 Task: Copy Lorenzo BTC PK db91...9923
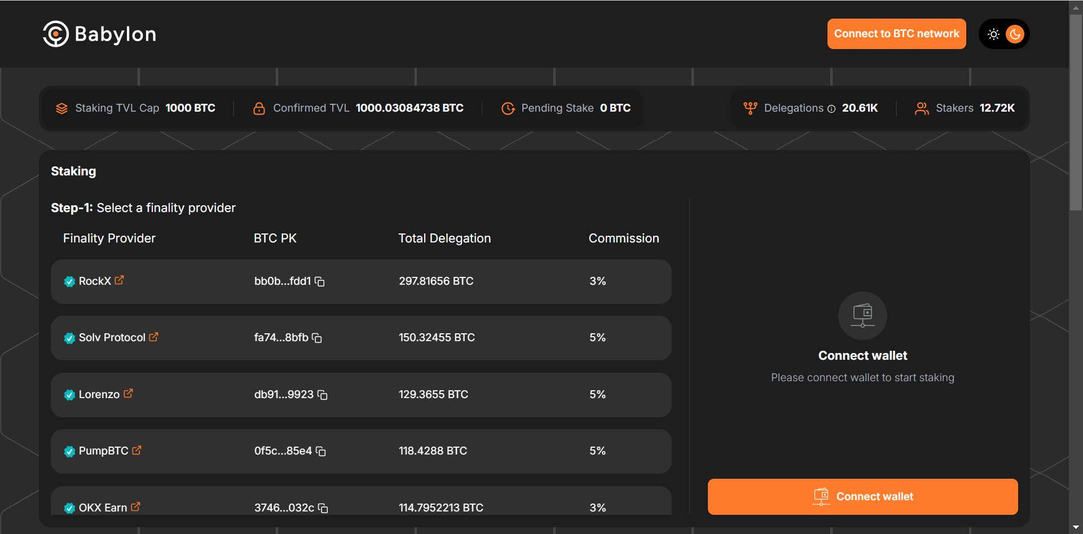tap(323, 395)
